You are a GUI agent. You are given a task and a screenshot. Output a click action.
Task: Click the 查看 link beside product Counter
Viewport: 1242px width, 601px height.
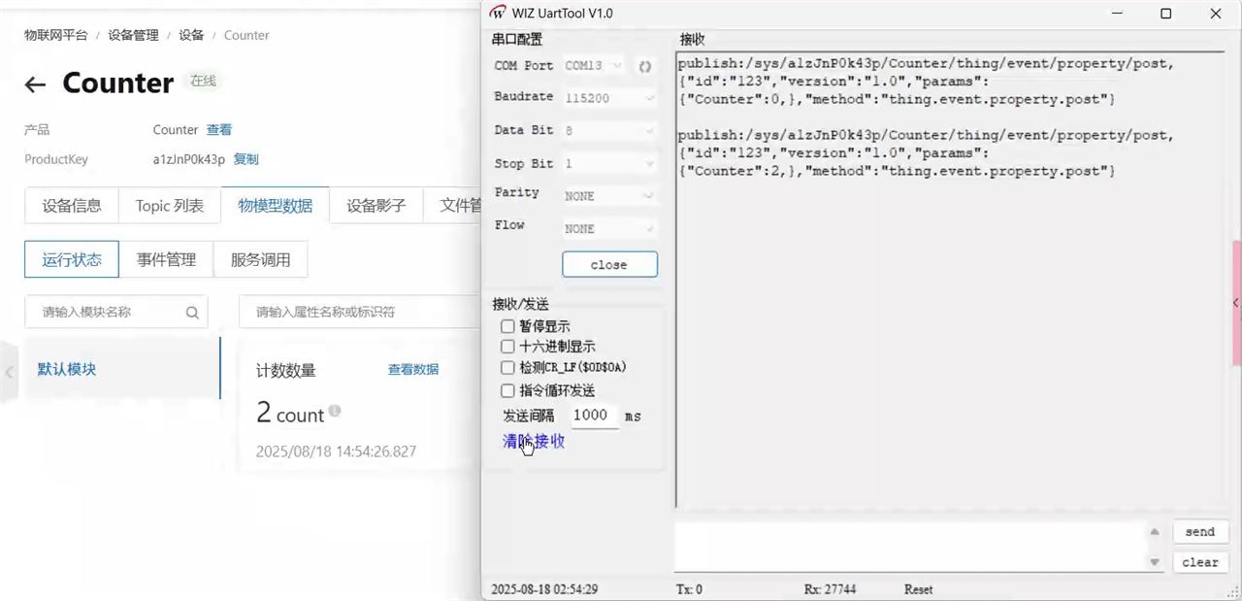tap(219, 130)
